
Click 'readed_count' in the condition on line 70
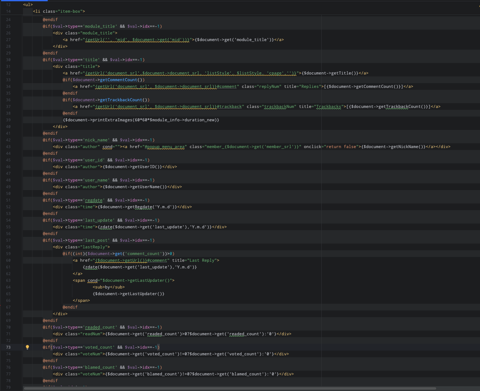(100, 327)
